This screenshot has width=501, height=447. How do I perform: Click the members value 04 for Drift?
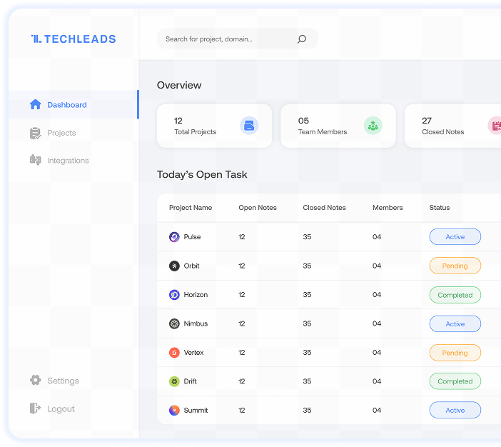[377, 381]
